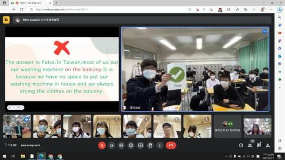Viewport: 285px width, 160px height.
Task: Open options on the main classroom video tile
Action: (x=265, y=31)
